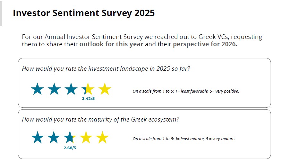The width and height of the screenshot is (290, 163).
Task: Click the "least mature" to "very mature" scale note
Action: tap(184, 139)
